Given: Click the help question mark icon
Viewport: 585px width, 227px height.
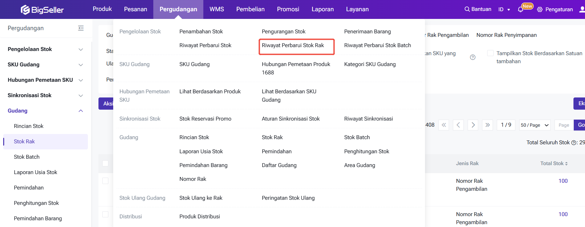Looking at the screenshot, I should pyautogui.click(x=472, y=57).
